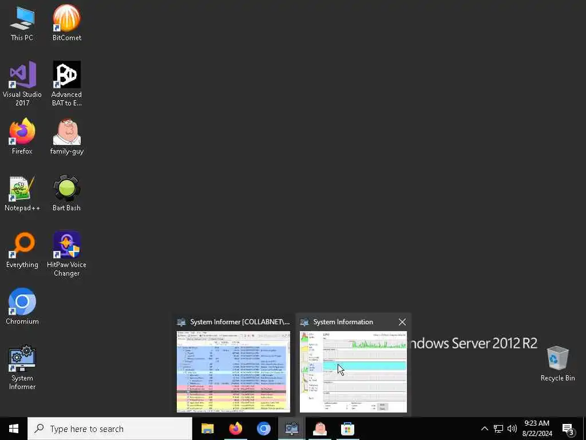The width and height of the screenshot is (586, 440).
Task: Open the Action Center notifications
Action: pos(568,429)
